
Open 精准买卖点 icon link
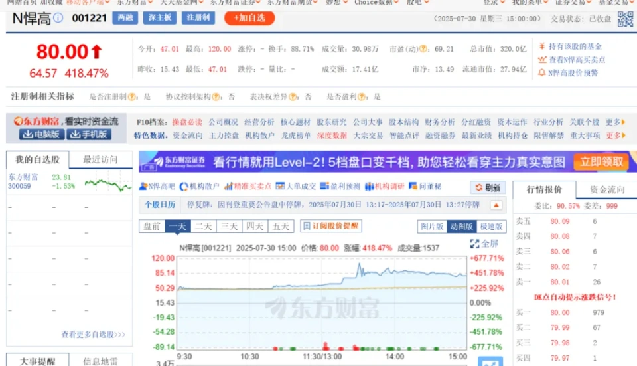click(x=248, y=186)
